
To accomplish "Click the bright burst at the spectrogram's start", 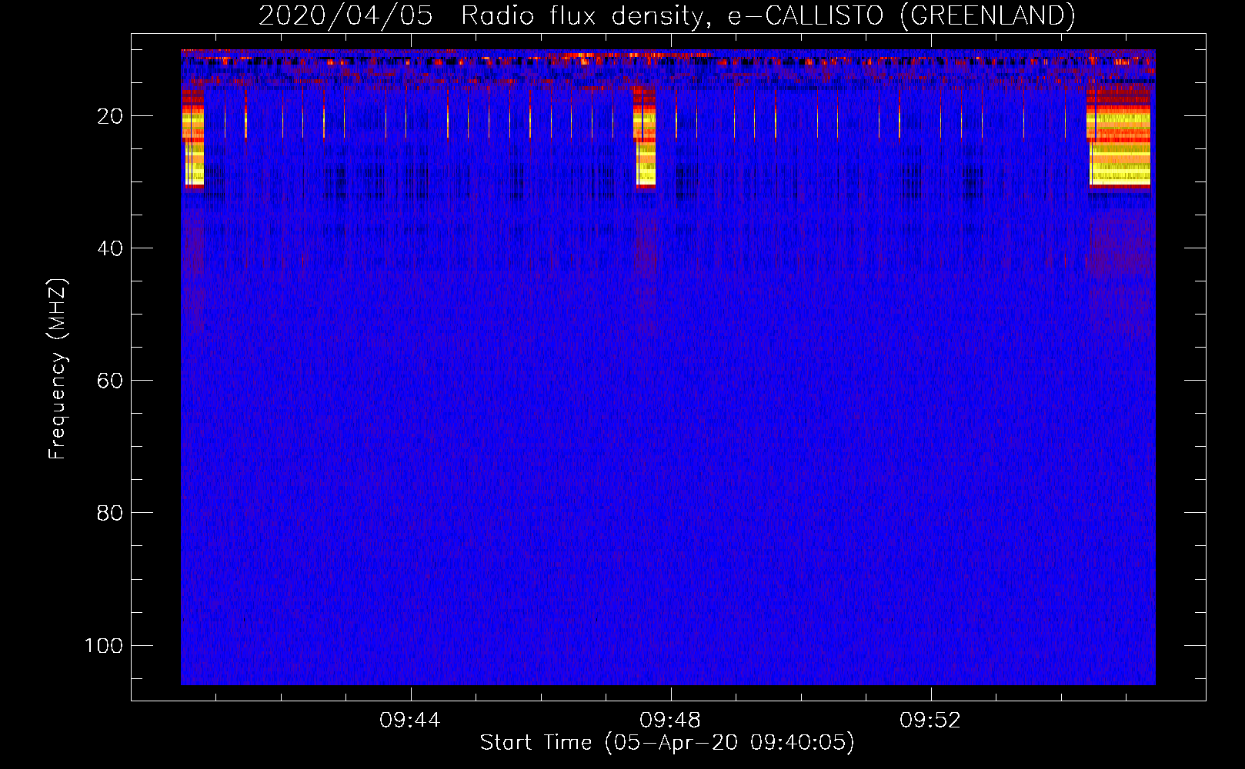I will (193, 137).
